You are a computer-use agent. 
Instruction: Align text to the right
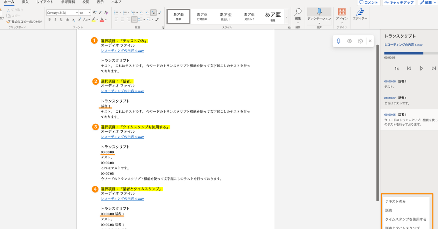tap(128, 19)
